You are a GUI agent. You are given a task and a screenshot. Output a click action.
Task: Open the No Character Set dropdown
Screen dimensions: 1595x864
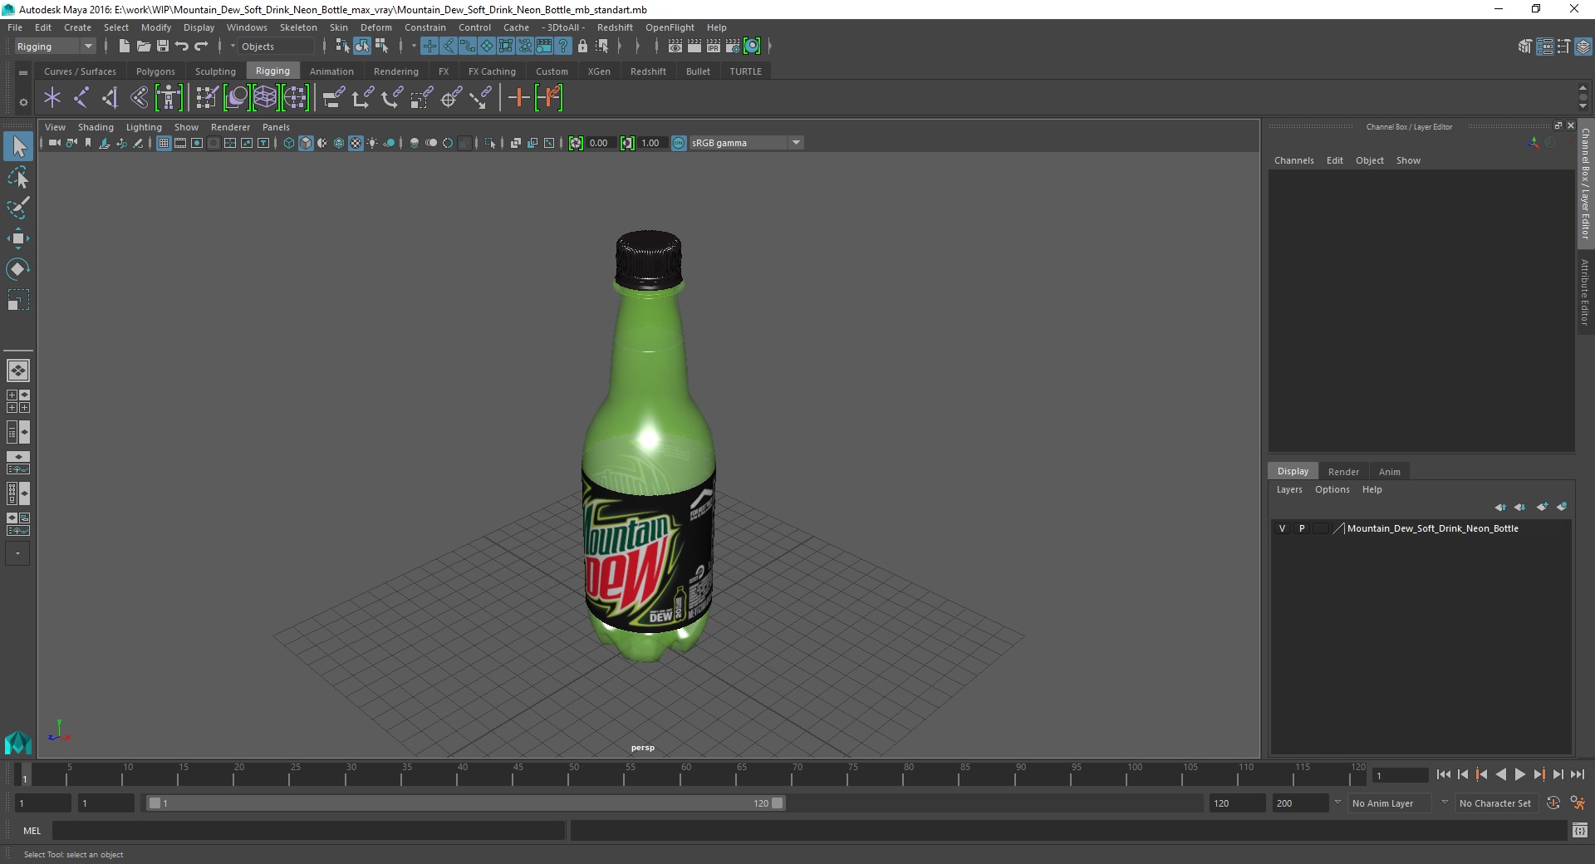coord(1495,803)
